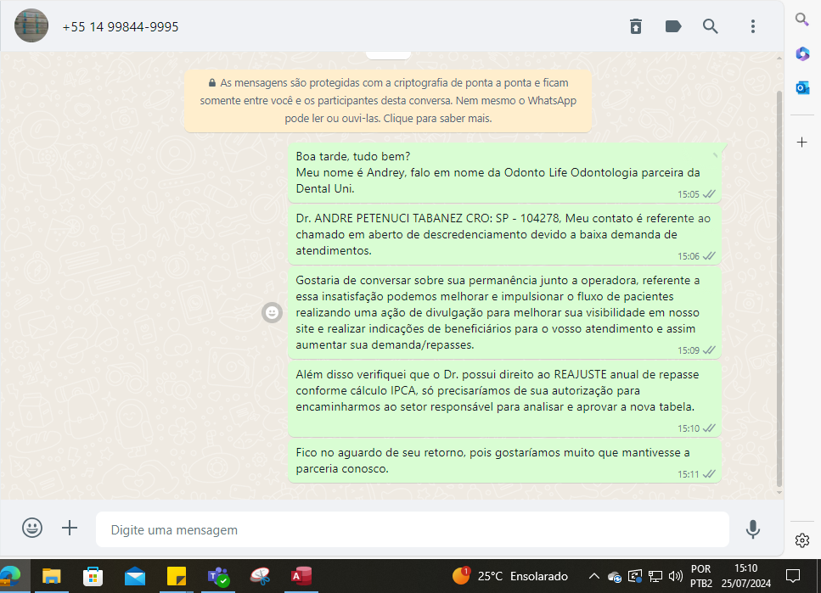Open the 25°C Ensolarado weather widget
The height and width of the screenshot is (593, 821).
[510, 576]
